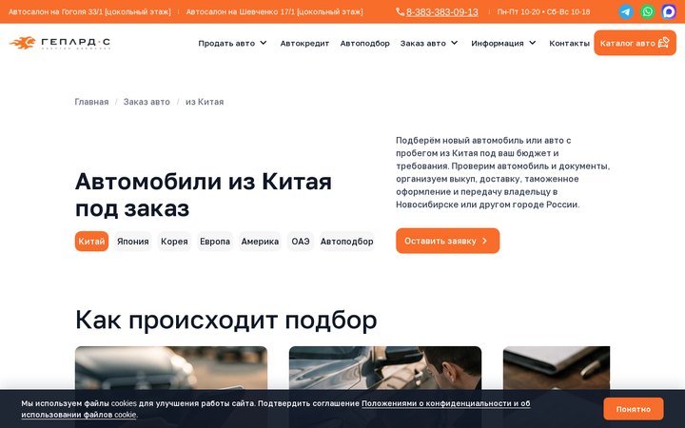
Task: Open the notebook and pen photo card
Action: (557, 368)
